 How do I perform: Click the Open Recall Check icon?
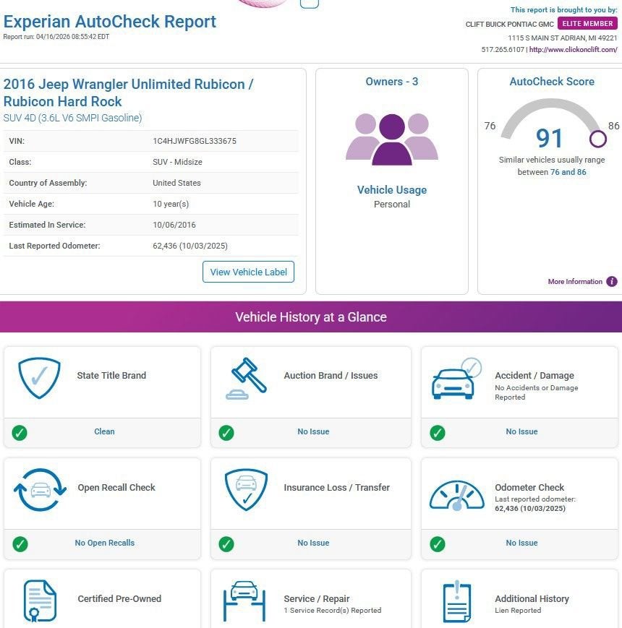click(x=40, y=490)
